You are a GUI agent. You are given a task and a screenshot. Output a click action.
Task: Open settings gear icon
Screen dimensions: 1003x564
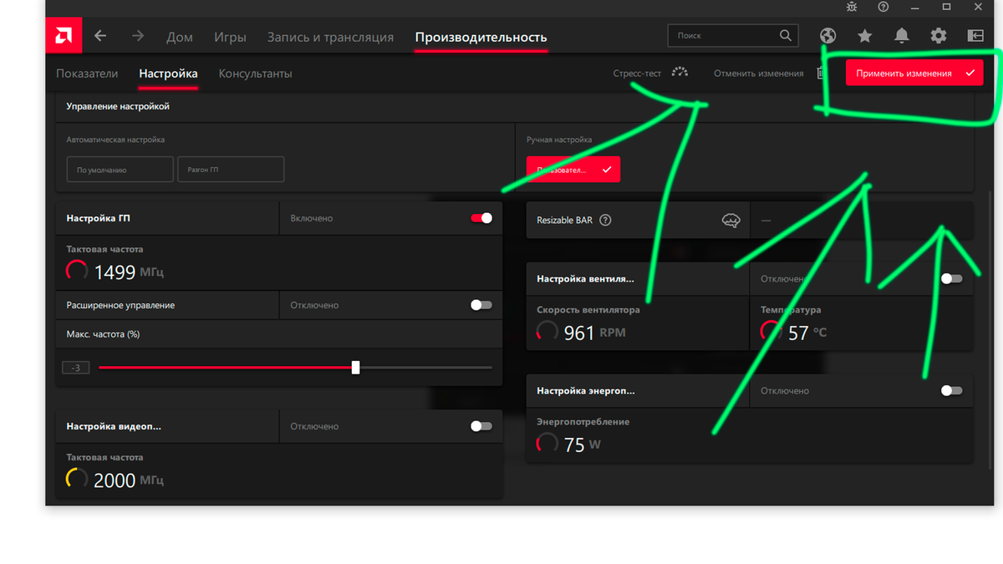pos(939,36)
